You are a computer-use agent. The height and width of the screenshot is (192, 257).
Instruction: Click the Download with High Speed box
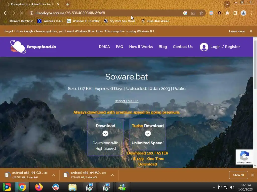105,137
